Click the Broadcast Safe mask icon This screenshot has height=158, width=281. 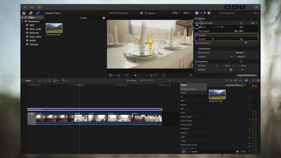241,23
